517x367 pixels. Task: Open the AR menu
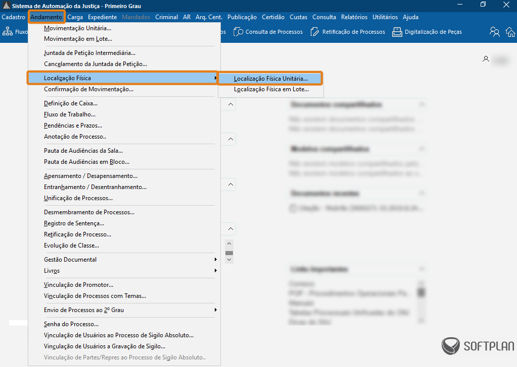click(187, 17)
